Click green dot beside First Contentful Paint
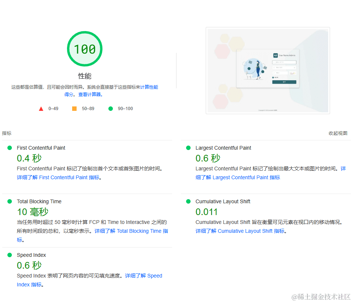 coord(10,148)
